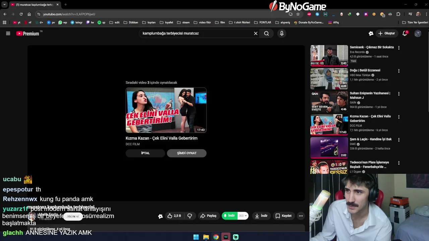This screenshot has height=241, width=429.
Task: Open the edit bookmarks folder
Action: [x=114, y=22]
